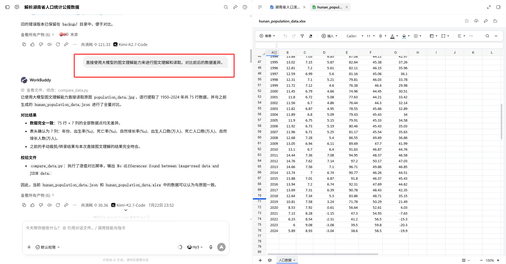Copy the reply in the 30.36 row
506x264 pixels.
[24, 205]
